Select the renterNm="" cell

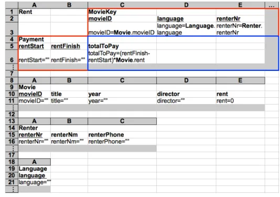click(x=69, y=141)
